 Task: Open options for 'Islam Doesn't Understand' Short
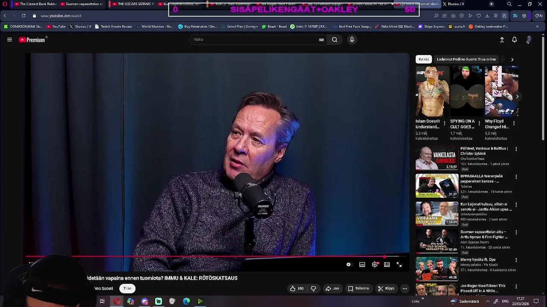tap(444, 124)
